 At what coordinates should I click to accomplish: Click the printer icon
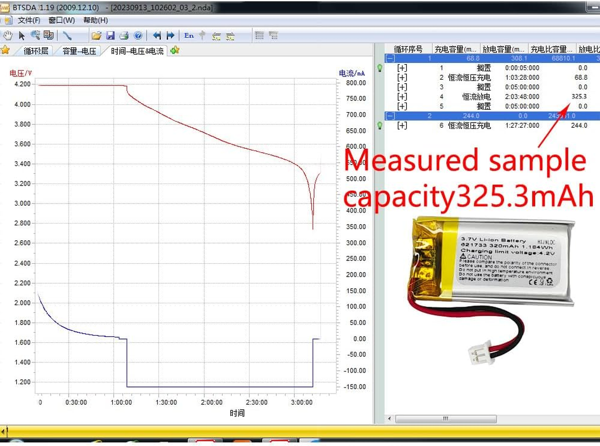124,35
